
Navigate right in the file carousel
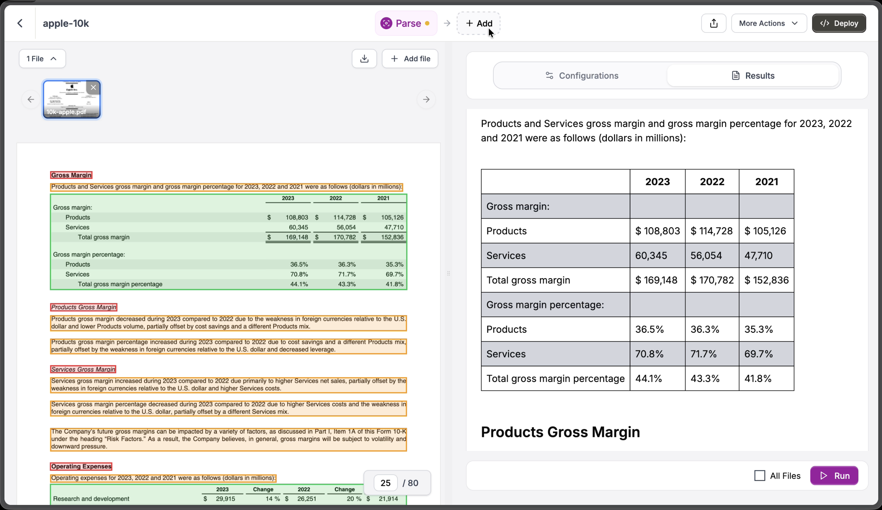click(x=426, y=99)
